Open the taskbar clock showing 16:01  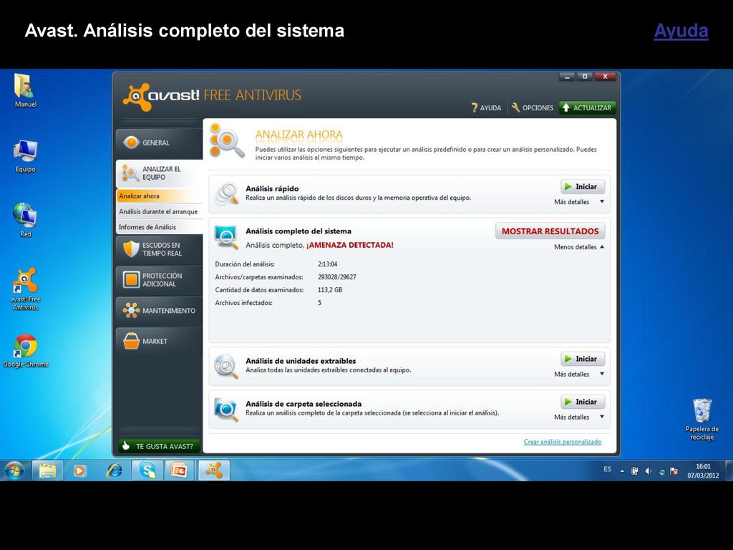point(703,471)
